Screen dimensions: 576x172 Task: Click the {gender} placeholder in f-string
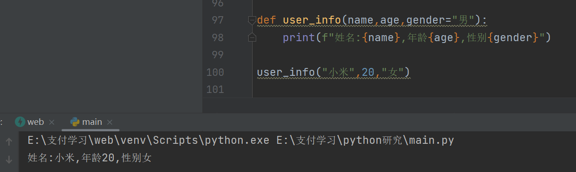point(513,37)
